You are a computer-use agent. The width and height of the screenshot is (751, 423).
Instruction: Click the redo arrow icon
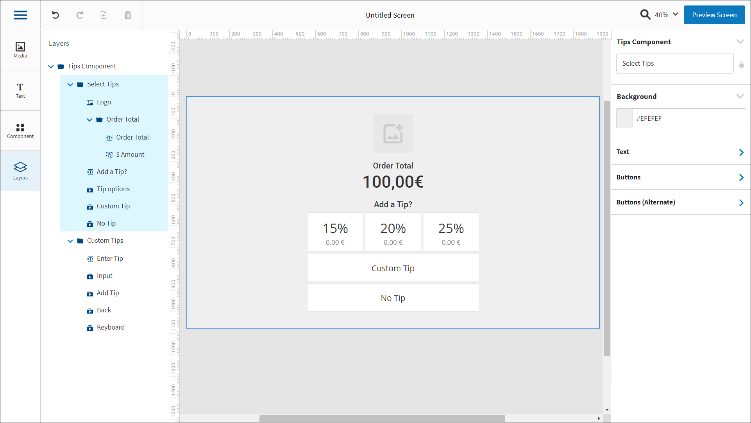[80, 15]
